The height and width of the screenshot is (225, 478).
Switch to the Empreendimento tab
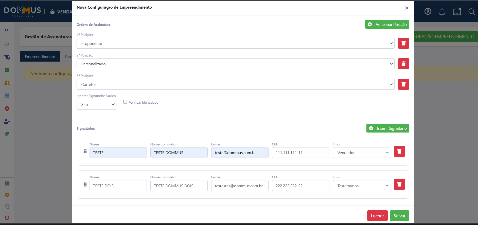[x=40, y=57]
